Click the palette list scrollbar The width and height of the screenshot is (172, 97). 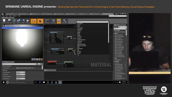pyautogui.click(x=126, y=33)
